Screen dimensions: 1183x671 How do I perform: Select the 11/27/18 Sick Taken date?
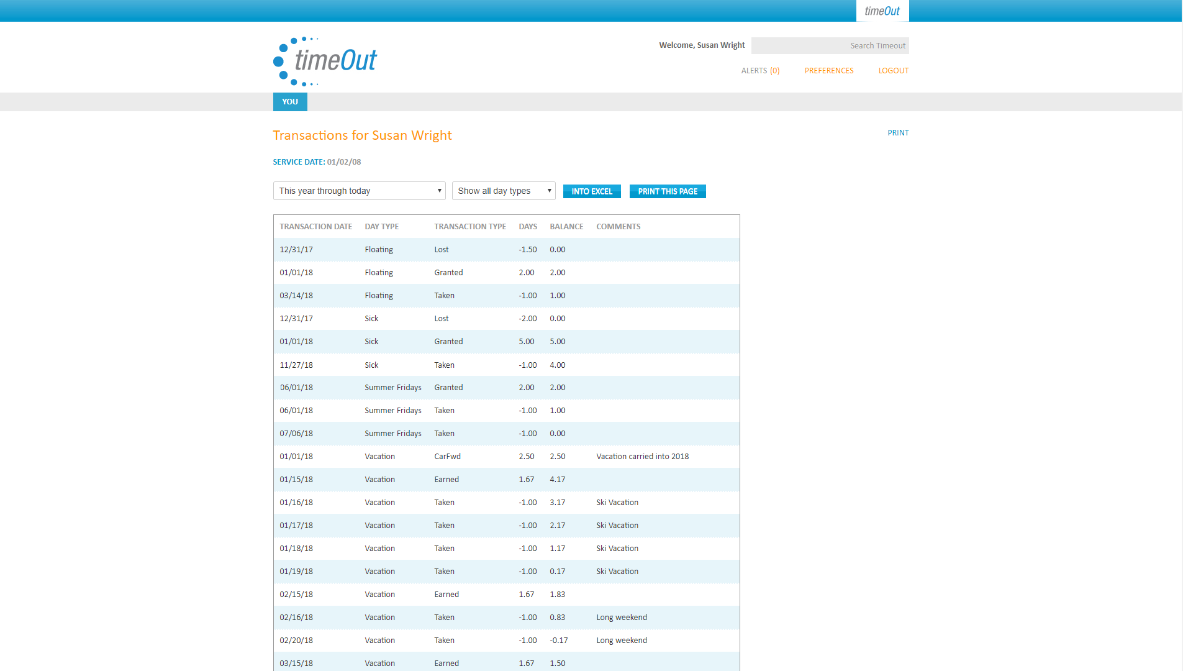click(x=296, y=365)
